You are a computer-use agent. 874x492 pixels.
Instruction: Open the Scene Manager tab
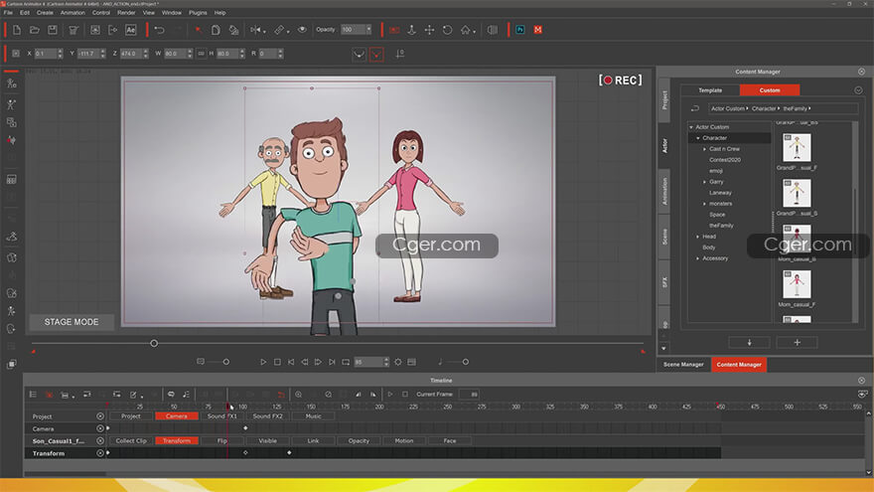coord(683,365)
